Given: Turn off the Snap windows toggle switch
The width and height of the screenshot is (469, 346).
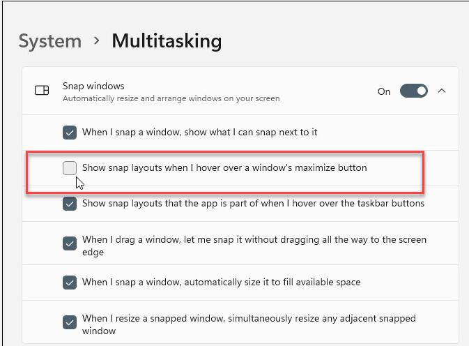Looking at the screenshot, I should tap(413, 91).
